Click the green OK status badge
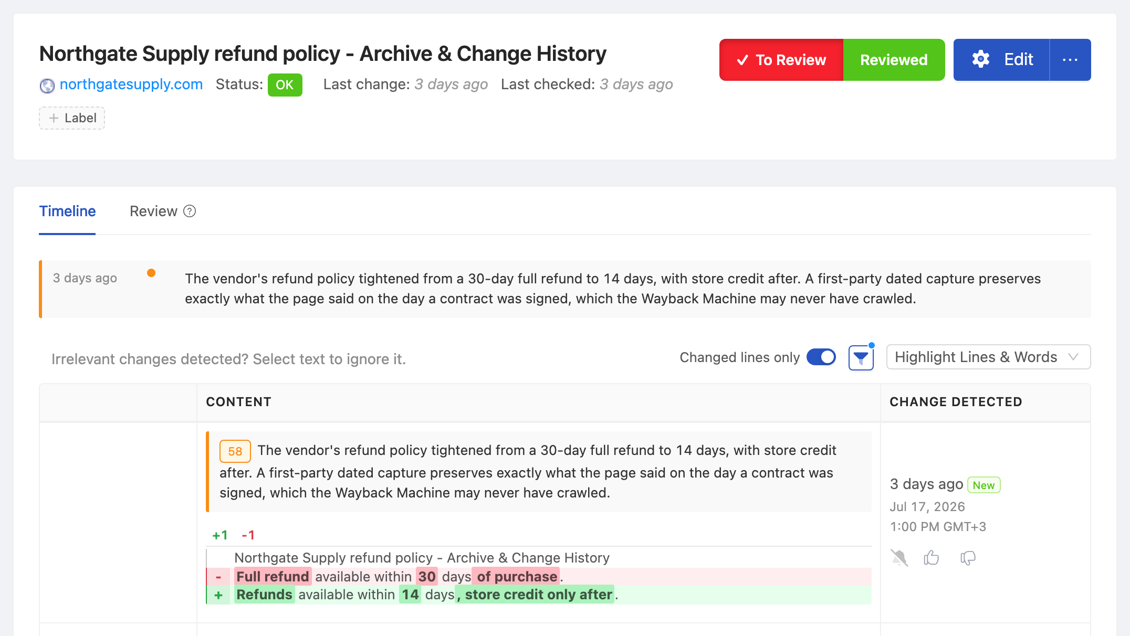This screenshot has width=1130, height=636. [285, 85]
